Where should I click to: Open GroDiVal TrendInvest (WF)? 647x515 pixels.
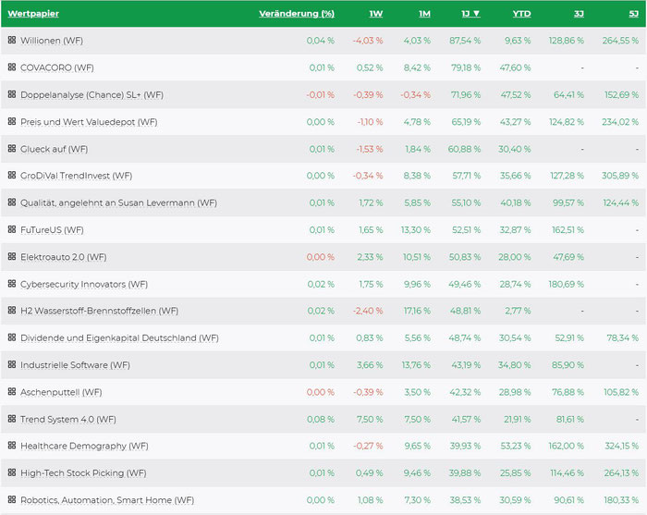[77, 176]
